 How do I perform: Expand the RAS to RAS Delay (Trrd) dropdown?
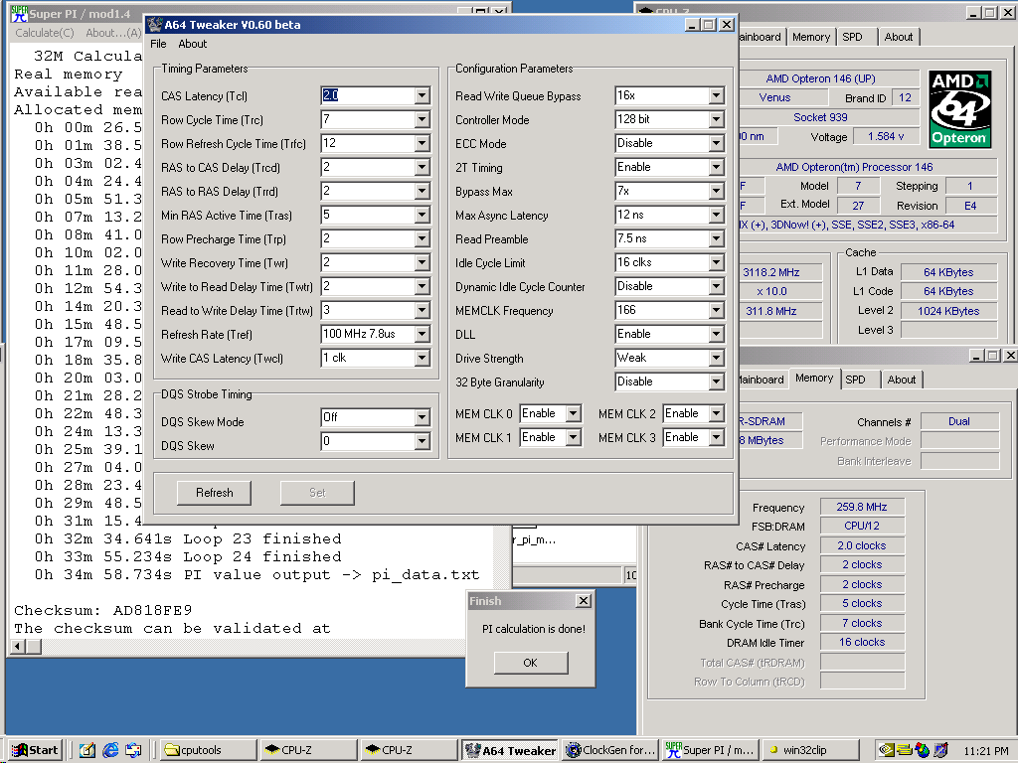click(422, 192)
